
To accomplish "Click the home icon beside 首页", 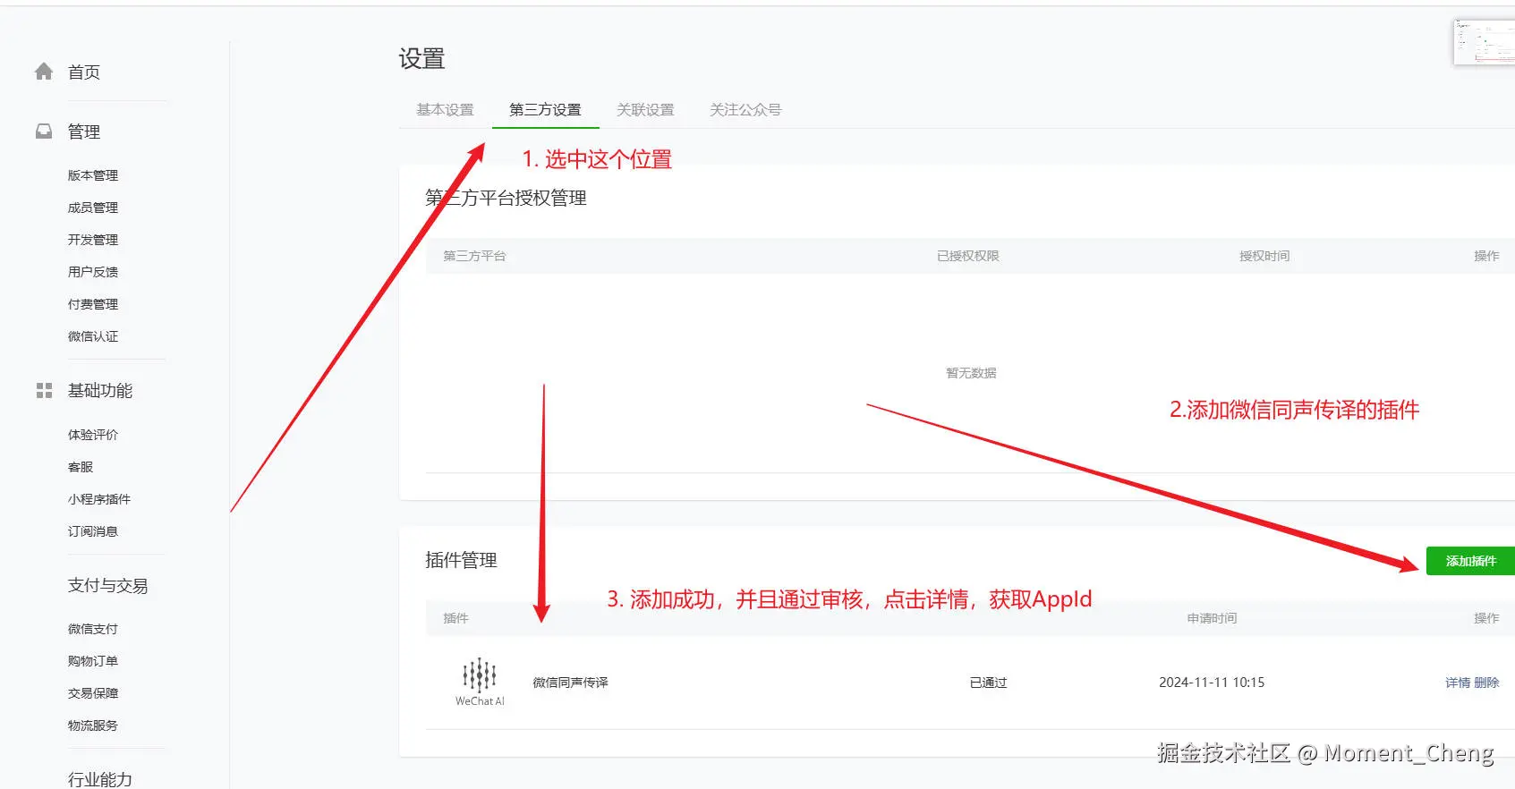I will pos(44,72).
